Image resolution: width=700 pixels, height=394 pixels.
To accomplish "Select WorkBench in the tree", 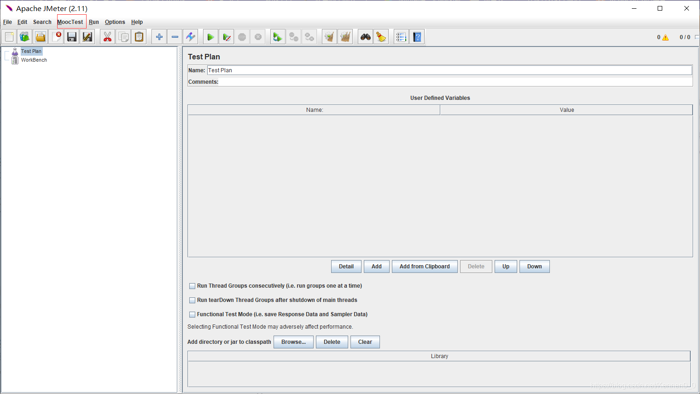I will (x=34, y=60).
